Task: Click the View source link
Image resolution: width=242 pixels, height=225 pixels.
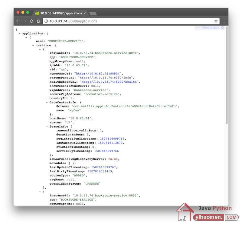Action: [x=211, y=28]
